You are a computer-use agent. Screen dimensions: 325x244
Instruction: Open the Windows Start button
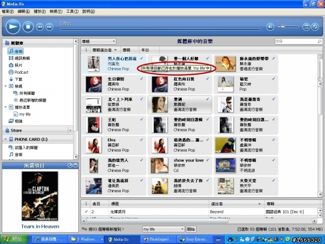(14, 239)
